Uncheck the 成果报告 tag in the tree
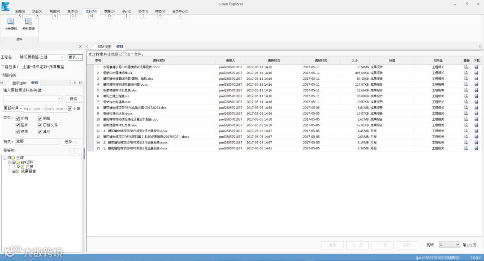 click(x=14, y=171)
